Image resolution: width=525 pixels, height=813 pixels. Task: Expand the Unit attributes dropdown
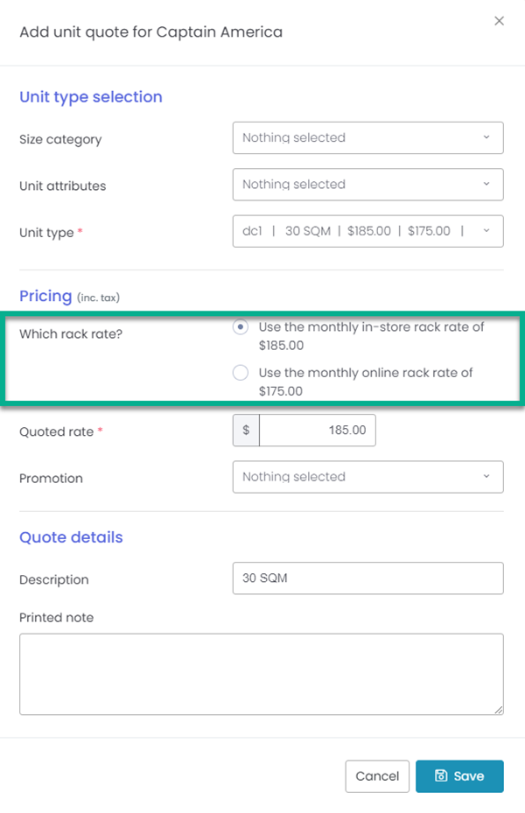367,185
